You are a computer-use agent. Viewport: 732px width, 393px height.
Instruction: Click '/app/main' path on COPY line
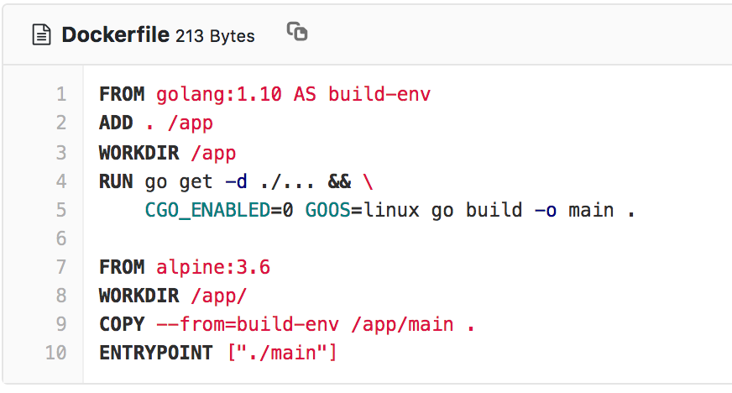[402, 325]
